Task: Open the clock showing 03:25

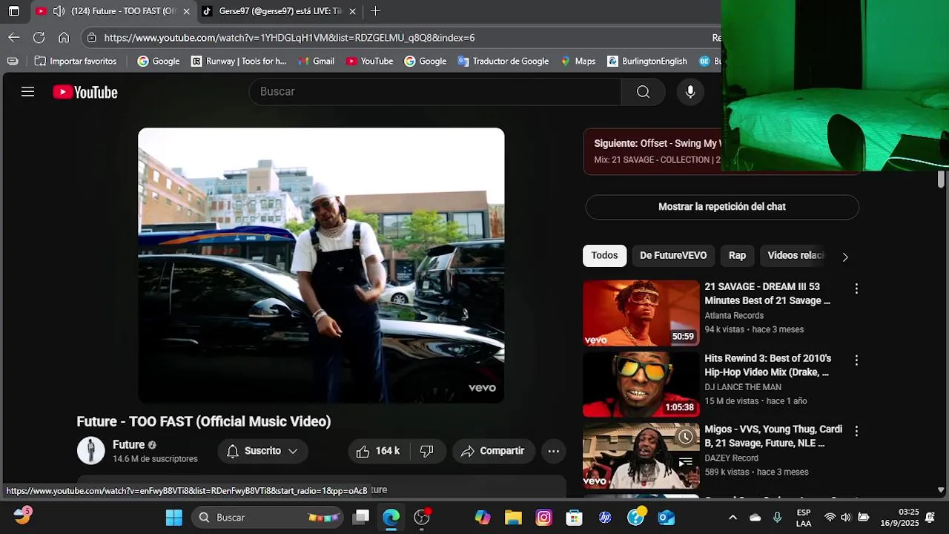Action: coord(899,518)
